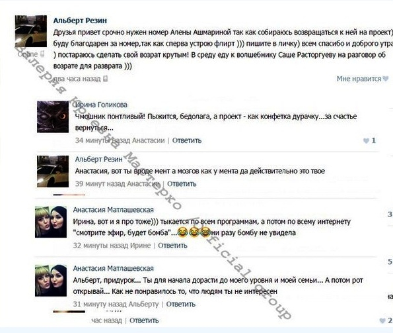Screen dimensions: 393x333
Task: Reply to the 'будет бомба' comment
Action: click(172, 246)
